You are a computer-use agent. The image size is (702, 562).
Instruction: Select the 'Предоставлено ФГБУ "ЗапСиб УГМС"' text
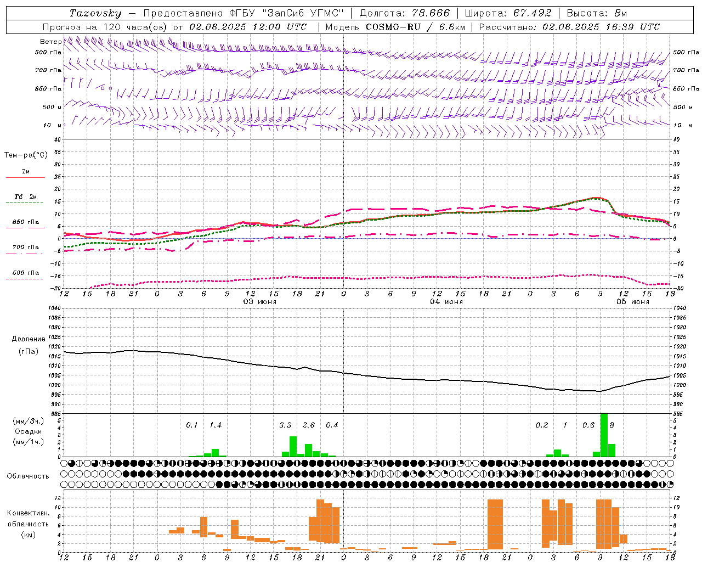(x=243, y=13)
